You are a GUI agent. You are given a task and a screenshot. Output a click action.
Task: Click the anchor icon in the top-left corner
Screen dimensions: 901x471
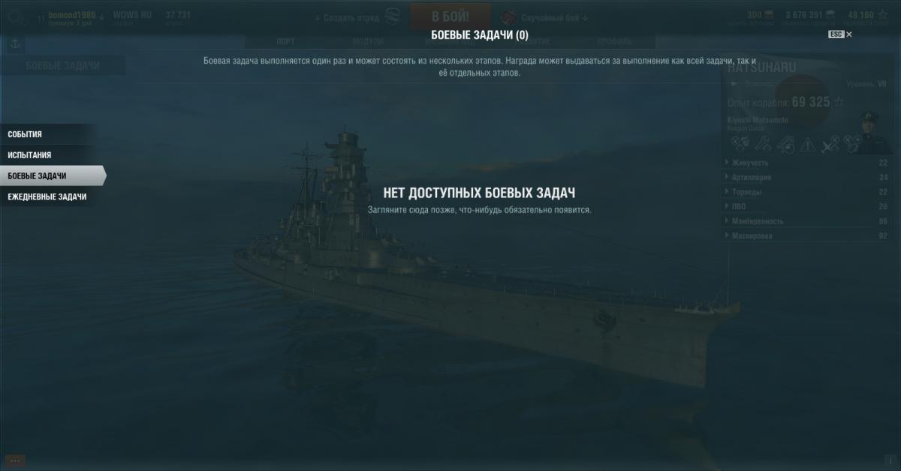tap(14, 43)
